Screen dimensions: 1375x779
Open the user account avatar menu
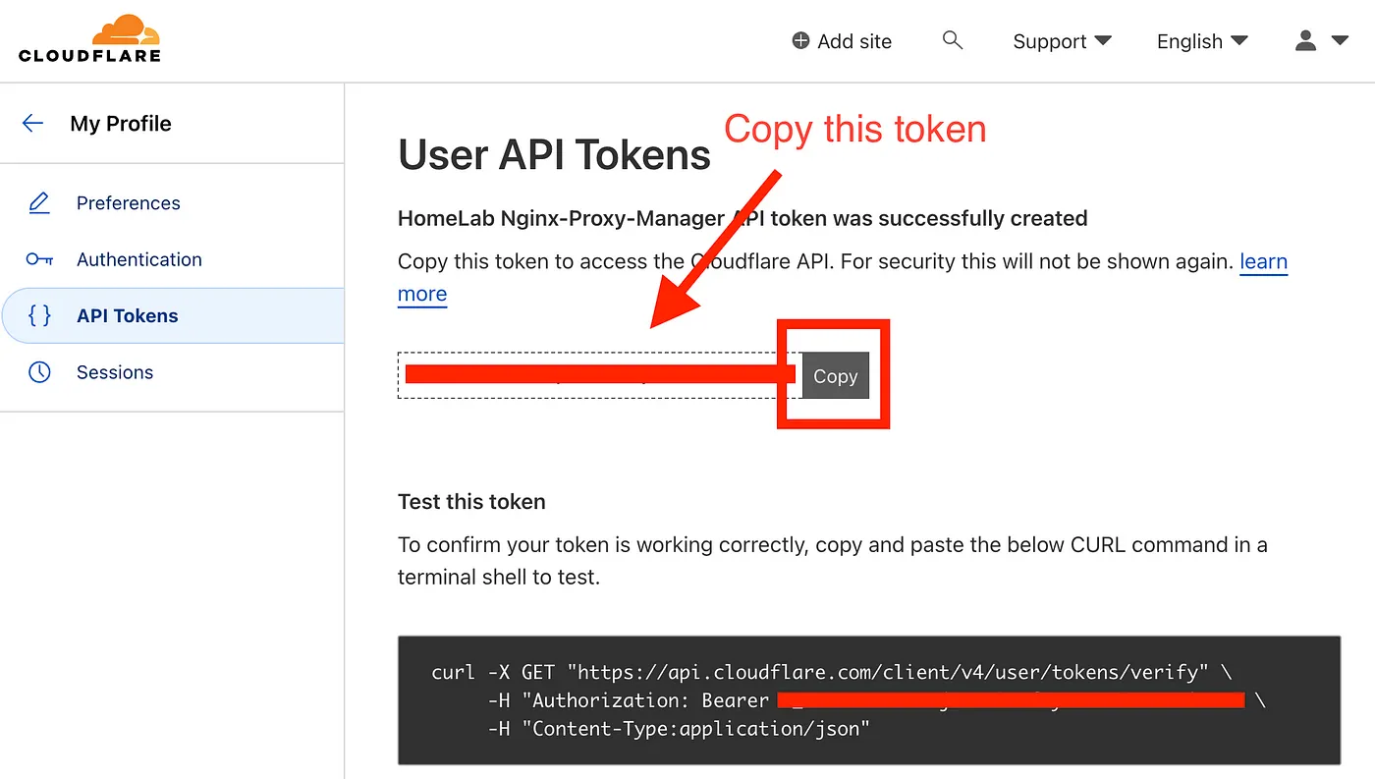[1305, 40]
